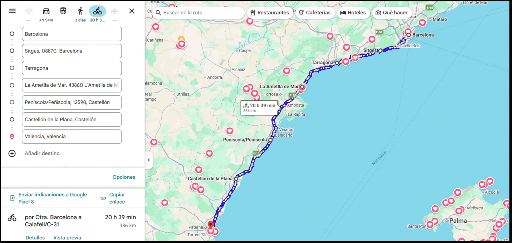Screen dimensions: 512x243
Task: Open the hamburger main menu
Action: coord(12,11)
